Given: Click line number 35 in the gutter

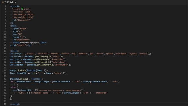Looking at the screenshot, I should pos(5,101).
